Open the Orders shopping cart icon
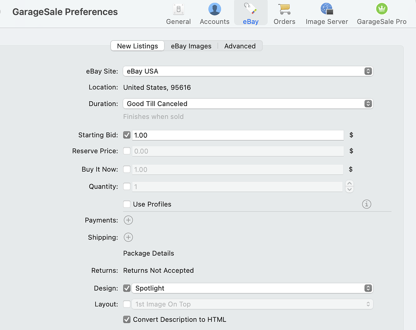 pyautogui.click(x=284, y=14)
